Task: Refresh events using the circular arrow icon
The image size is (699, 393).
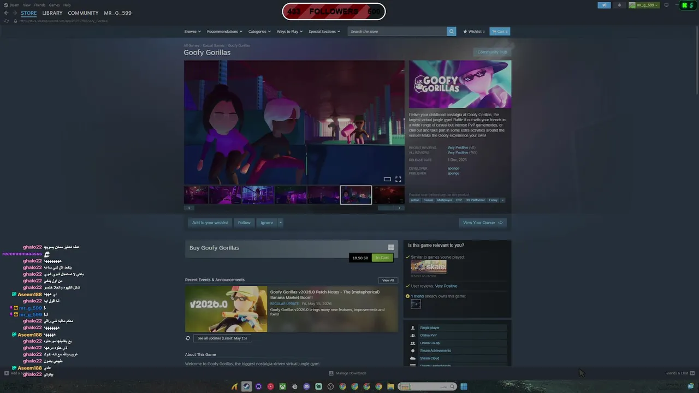Action: pos(188,338)
